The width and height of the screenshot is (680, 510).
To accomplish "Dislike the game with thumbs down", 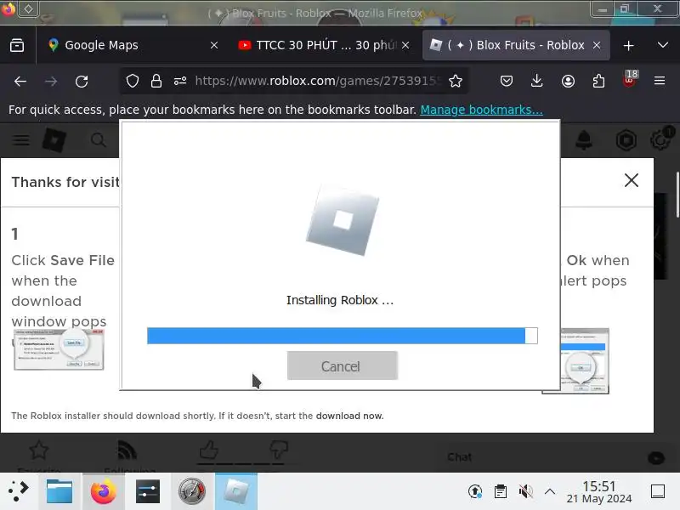I will [278, 450].
